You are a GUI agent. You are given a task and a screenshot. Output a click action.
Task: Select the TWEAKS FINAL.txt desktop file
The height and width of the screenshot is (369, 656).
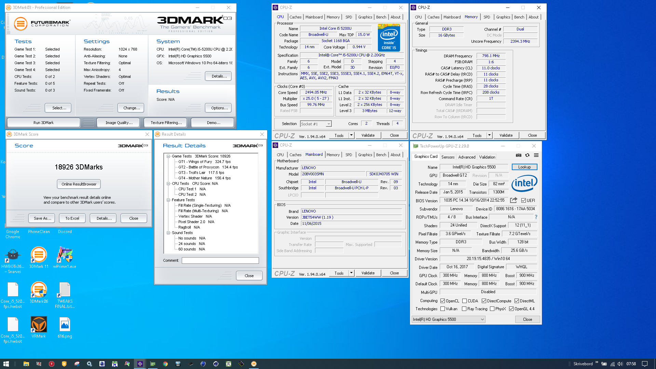tap(65, 295)
